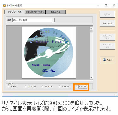Screen dimensions: 118x115
Task: Switch to the 保存したファイルから tab
Action: (35, 12)
